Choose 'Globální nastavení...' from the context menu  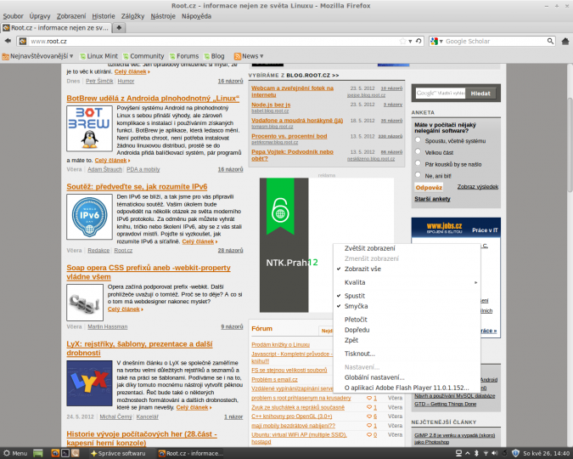(407, 377)
